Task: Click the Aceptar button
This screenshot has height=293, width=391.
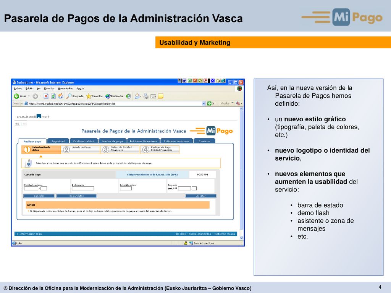Action: 201,196
